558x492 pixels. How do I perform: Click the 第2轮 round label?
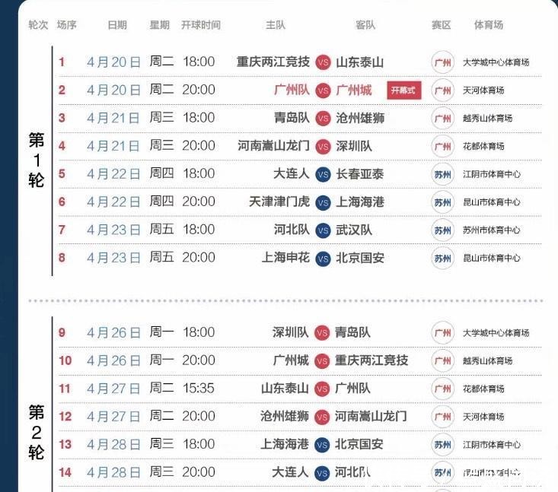[37, 432]
